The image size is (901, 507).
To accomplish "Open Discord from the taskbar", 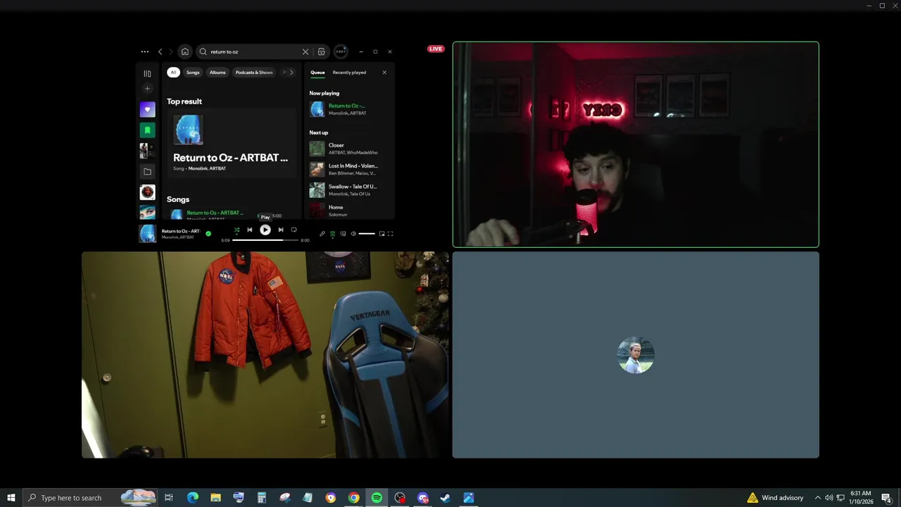I will [x=422, y=498].
